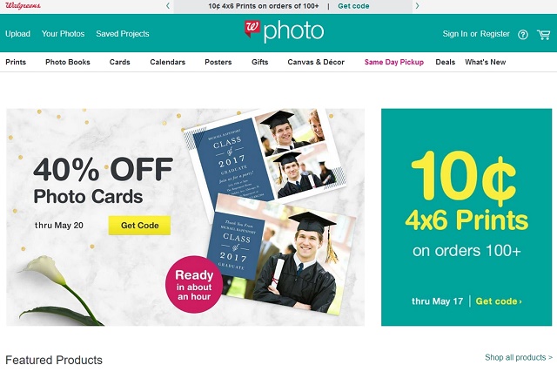Screen dimensions: 557x372
Task: Select Calendars in the navigation bar
Action: (168, 62)
